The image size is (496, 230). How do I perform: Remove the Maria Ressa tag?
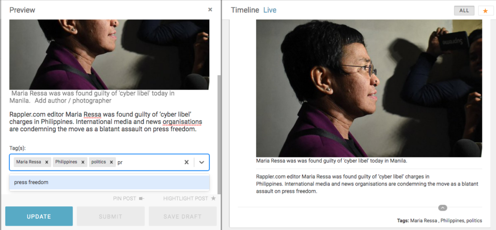[x=46, y=162]
